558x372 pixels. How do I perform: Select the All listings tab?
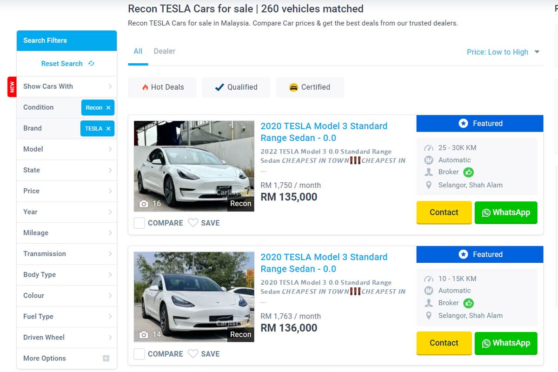(x=138, y=51)
